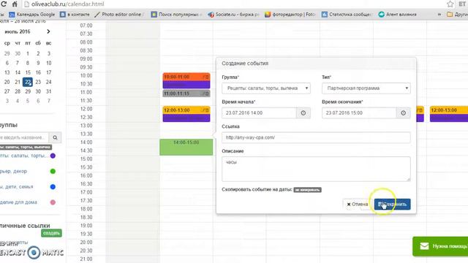Toggle the 'не копировать' copy dates tag
Viewport: 468px width, 263px height.
[x=307, y=190]
